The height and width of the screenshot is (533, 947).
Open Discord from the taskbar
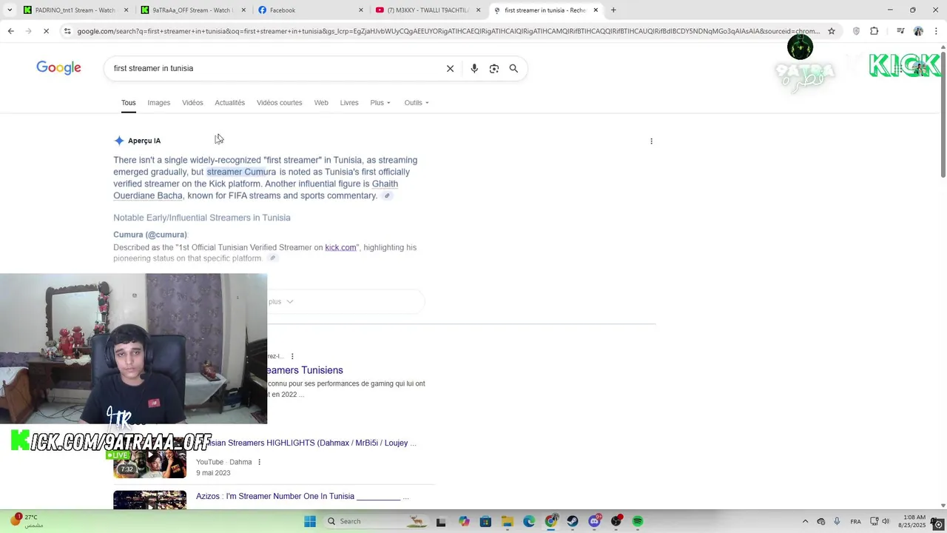594,521
